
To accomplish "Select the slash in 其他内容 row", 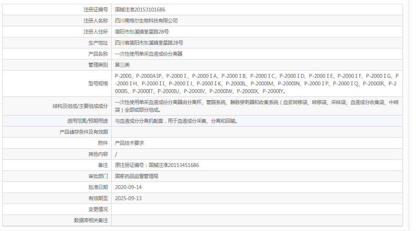I will [x=114, y=154].
